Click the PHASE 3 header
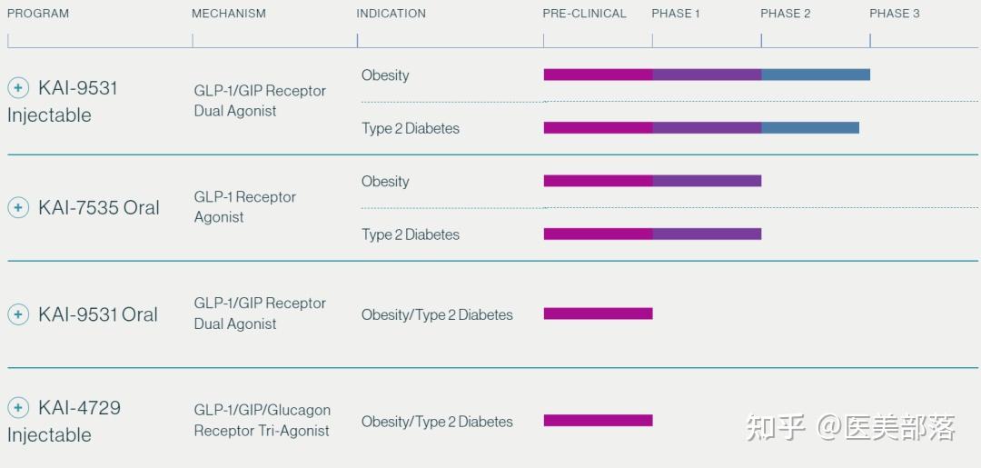Screen dimensions: 981x468 coord(895,14)
